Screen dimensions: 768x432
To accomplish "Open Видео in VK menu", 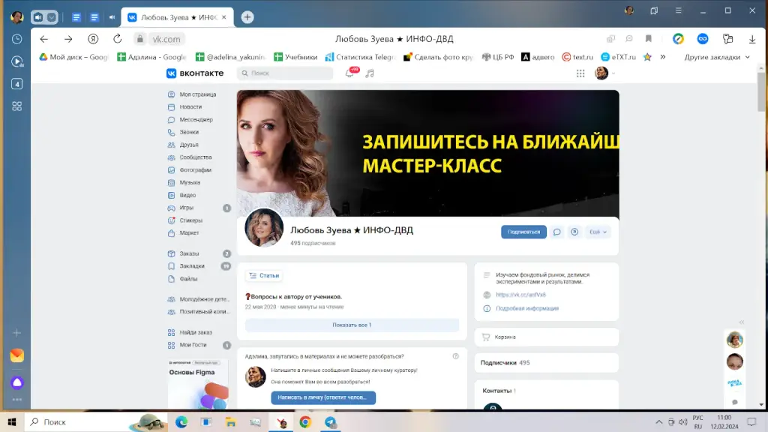I will click(x=187, y=195).
